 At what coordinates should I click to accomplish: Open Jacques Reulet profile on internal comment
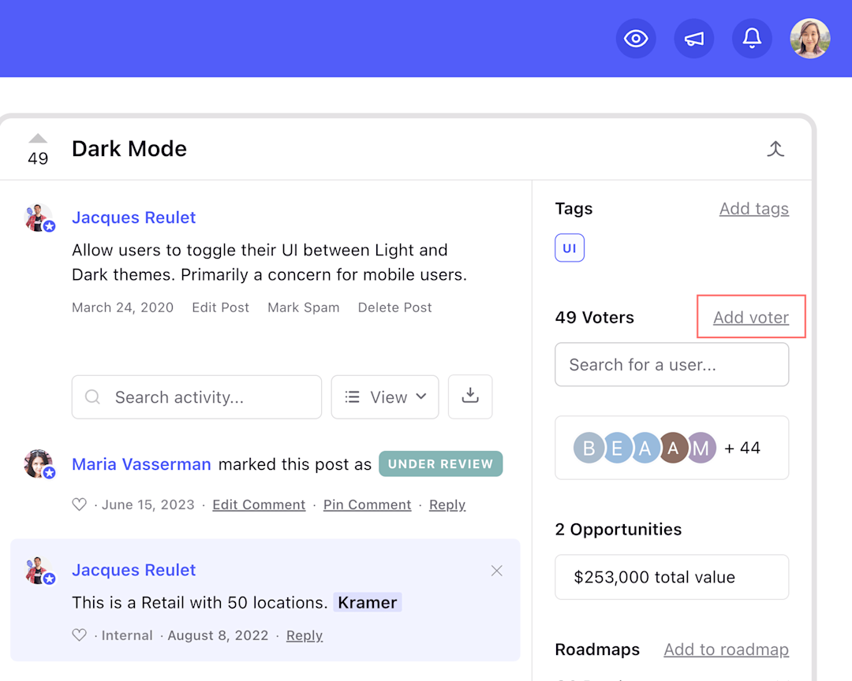[x=133, y=570]
